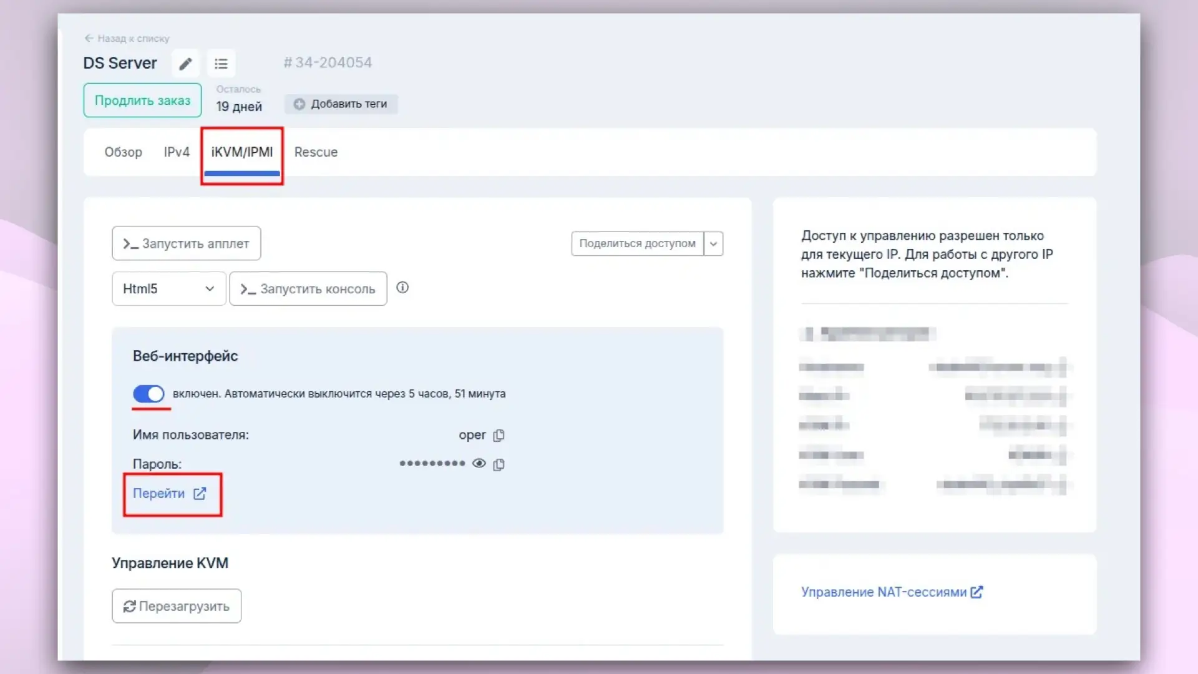Click the back arrow Назад к списку
The height and width of the screenshot is (674, 1198).
[89, 37]
